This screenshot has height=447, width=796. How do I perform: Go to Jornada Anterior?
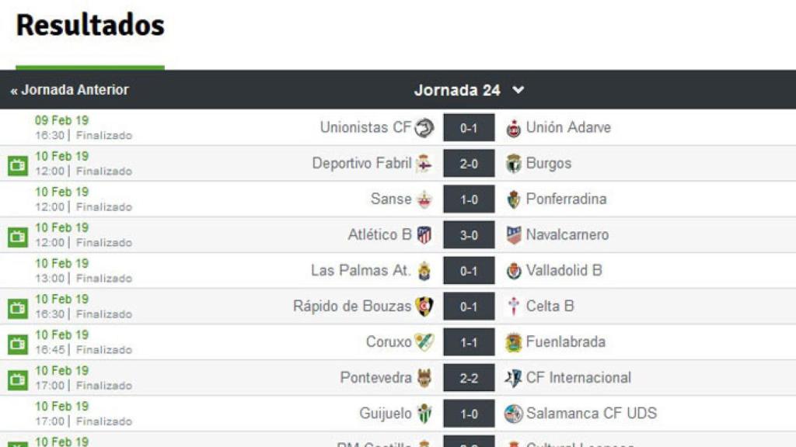[70, 90]
